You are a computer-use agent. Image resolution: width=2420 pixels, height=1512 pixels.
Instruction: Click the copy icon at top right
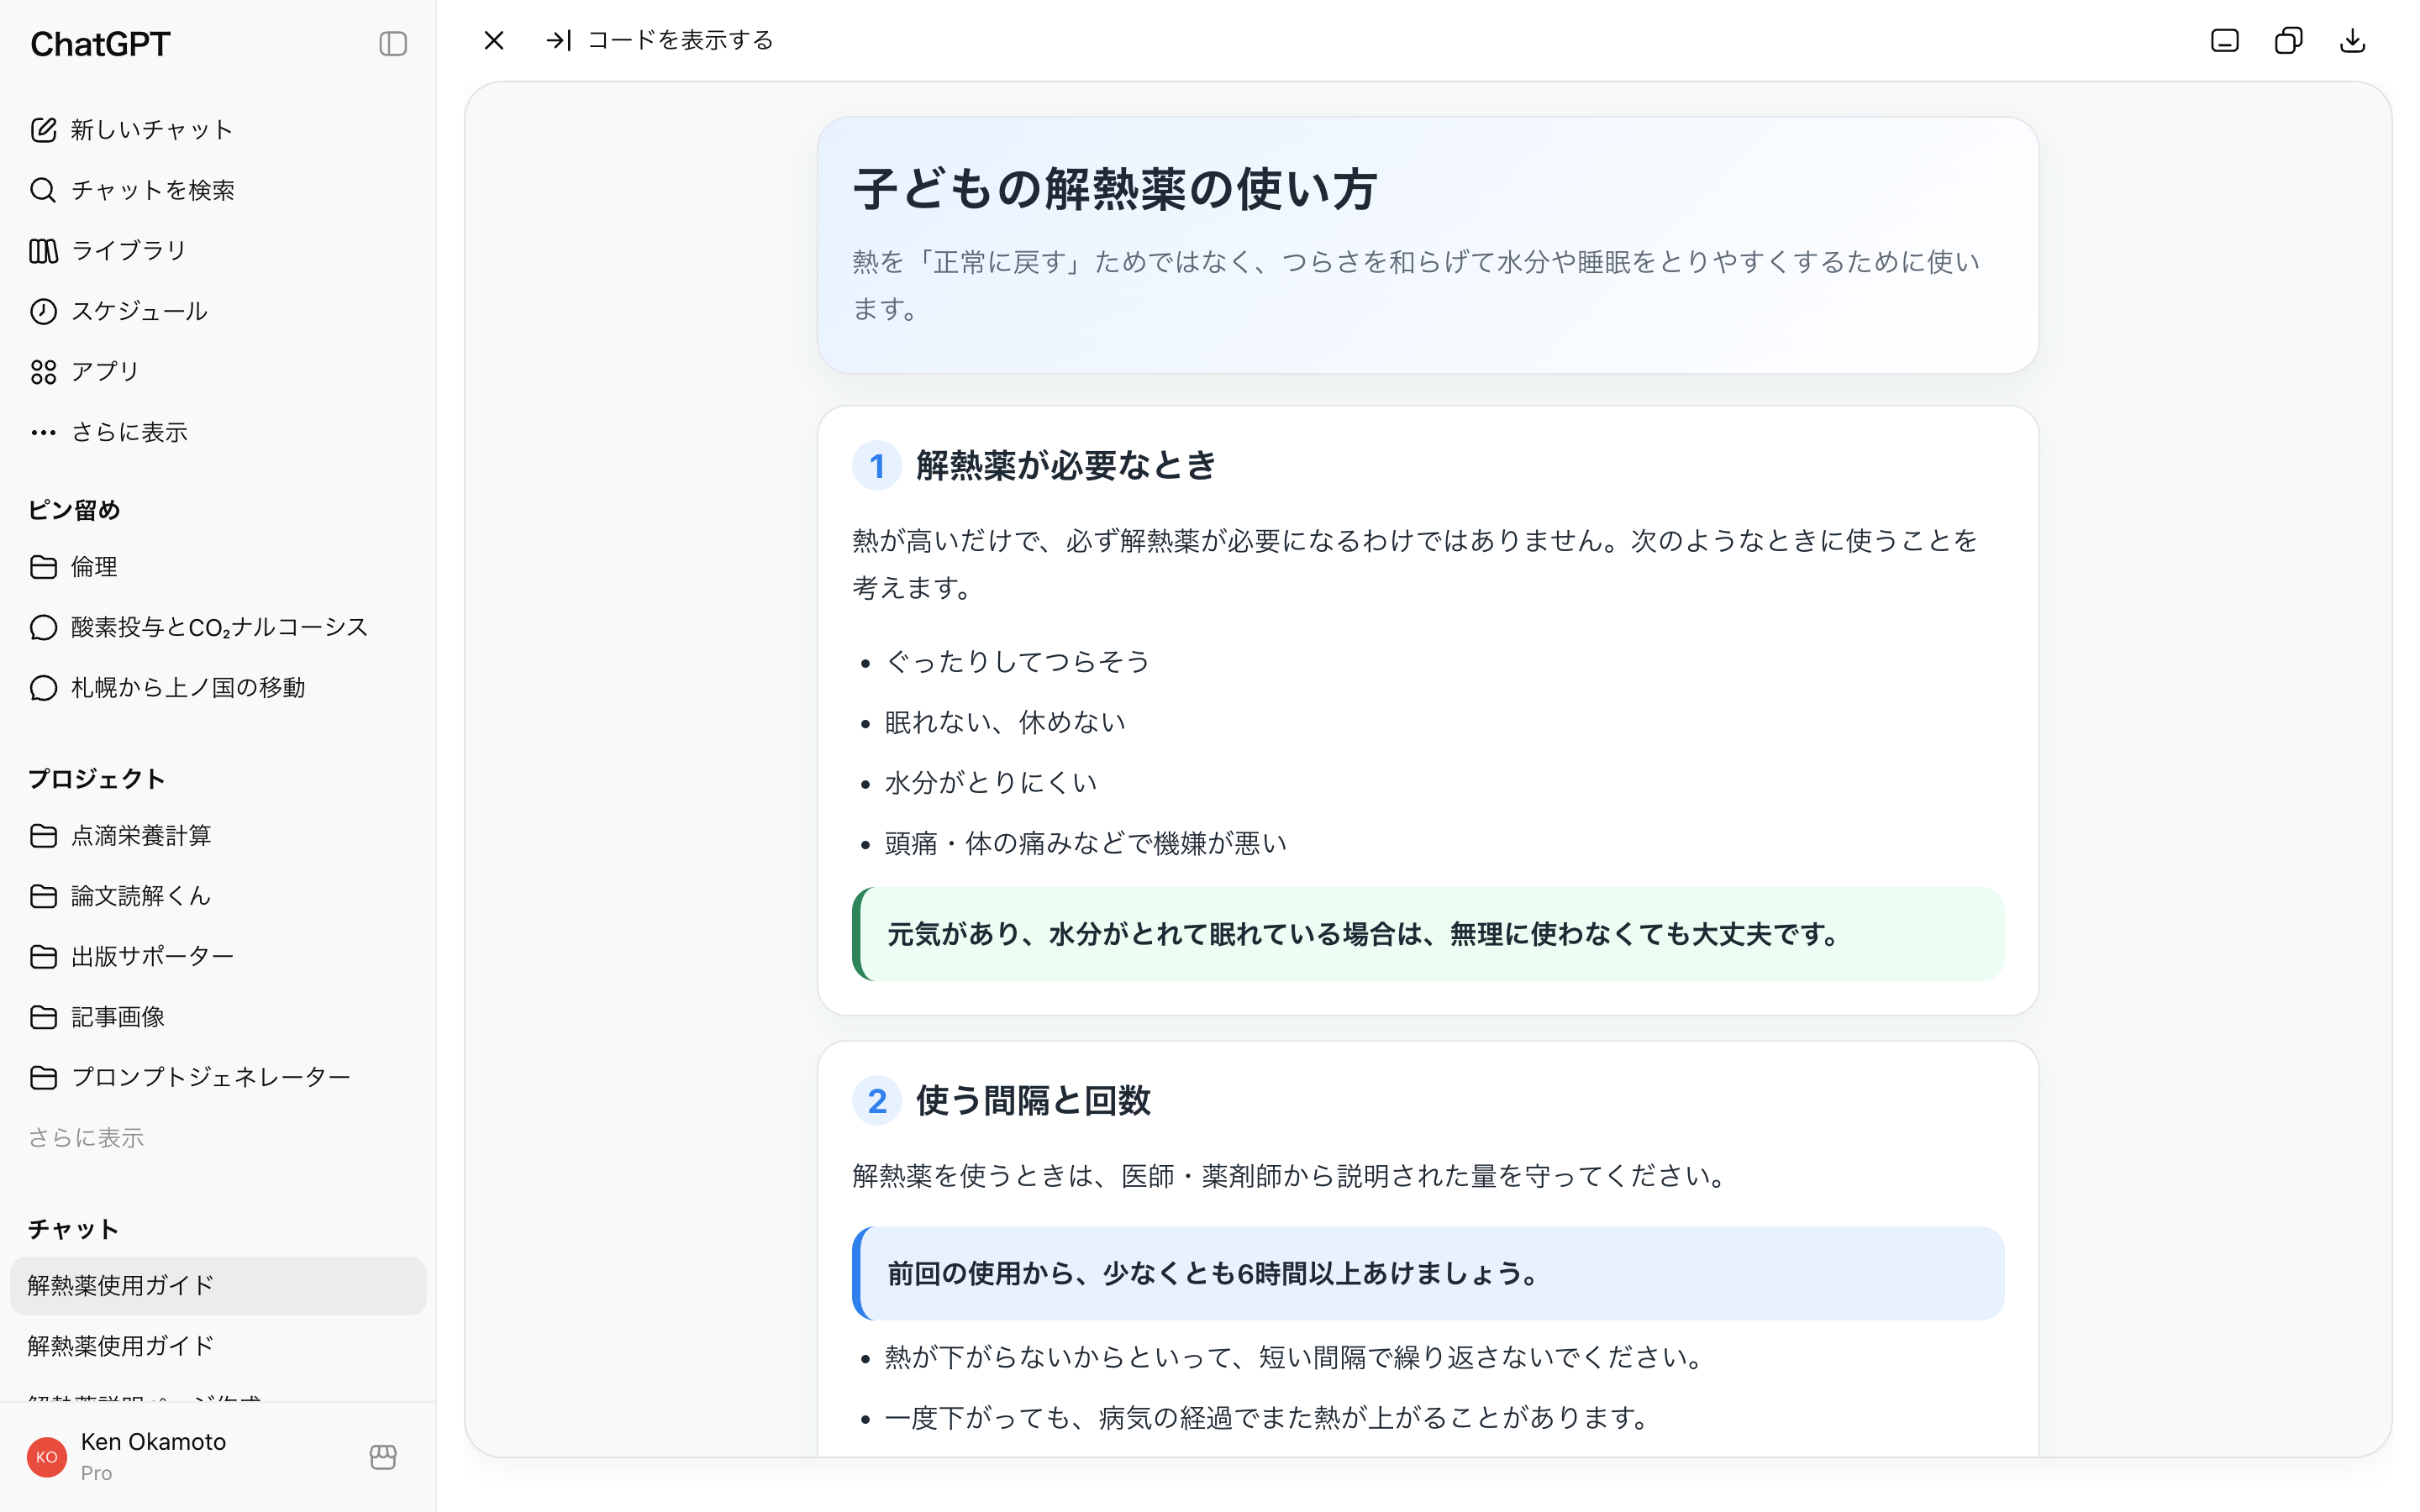point(2288,40)
